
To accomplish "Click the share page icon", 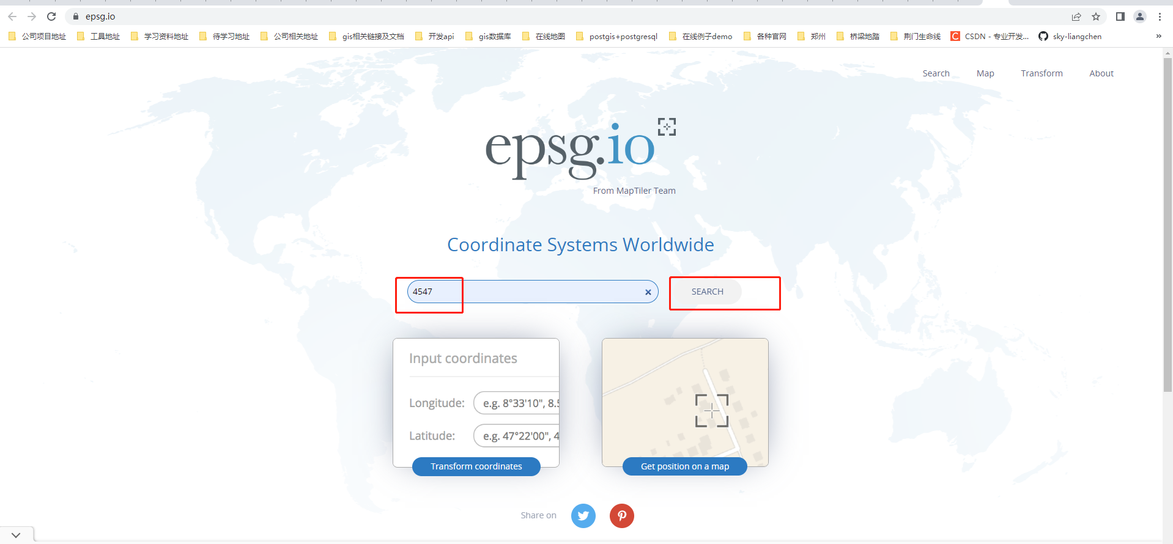I will 1076,17.
